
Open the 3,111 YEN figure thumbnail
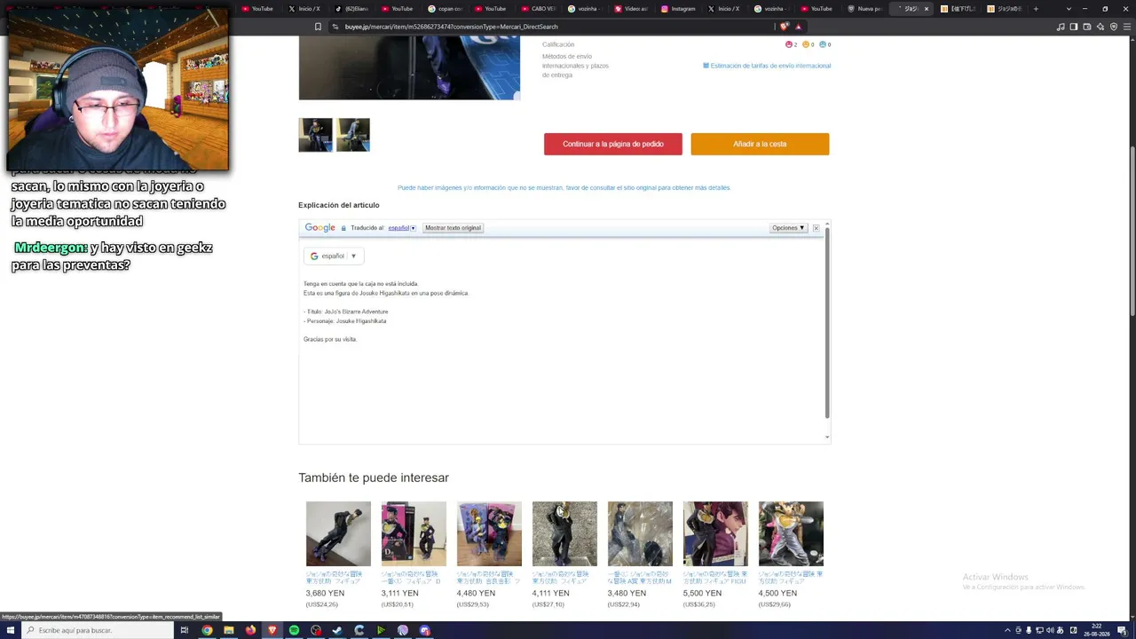tap(414, 533)
